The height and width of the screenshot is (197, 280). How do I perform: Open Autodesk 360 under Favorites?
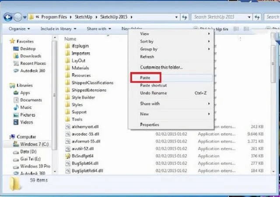click(32, 71)
